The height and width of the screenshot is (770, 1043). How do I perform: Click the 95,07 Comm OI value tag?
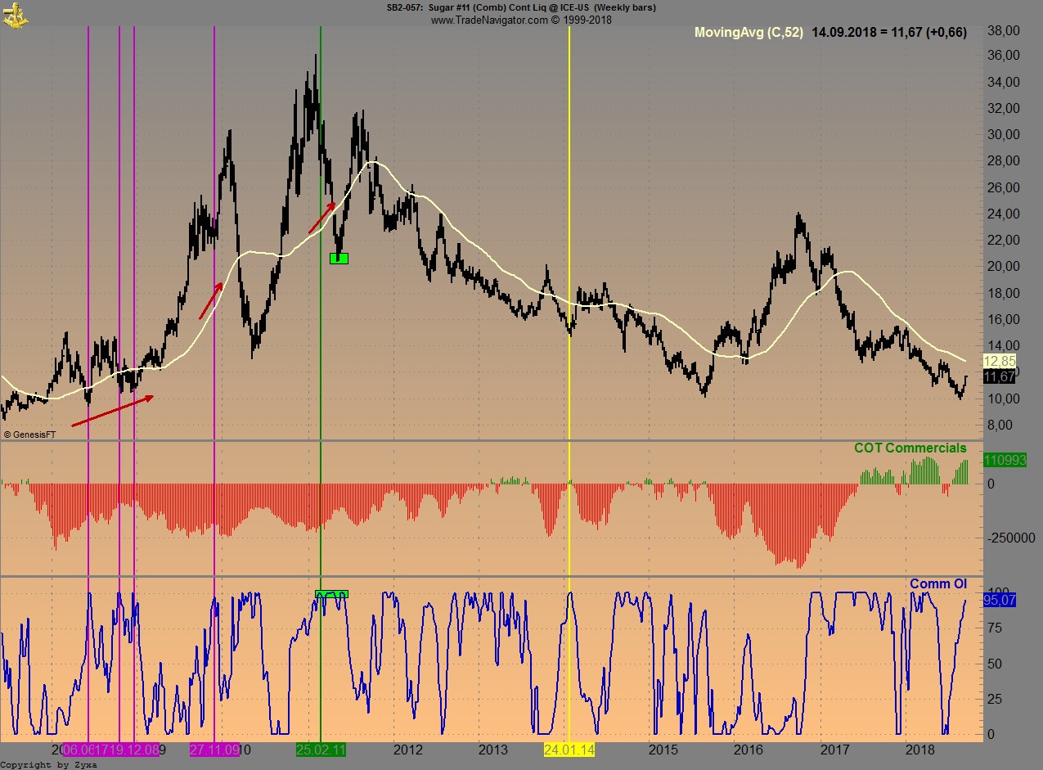coord(998,600)
